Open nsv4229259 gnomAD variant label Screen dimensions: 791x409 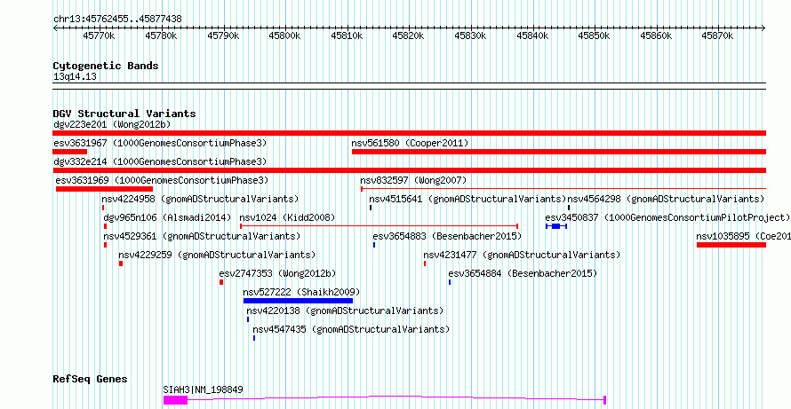217,255
